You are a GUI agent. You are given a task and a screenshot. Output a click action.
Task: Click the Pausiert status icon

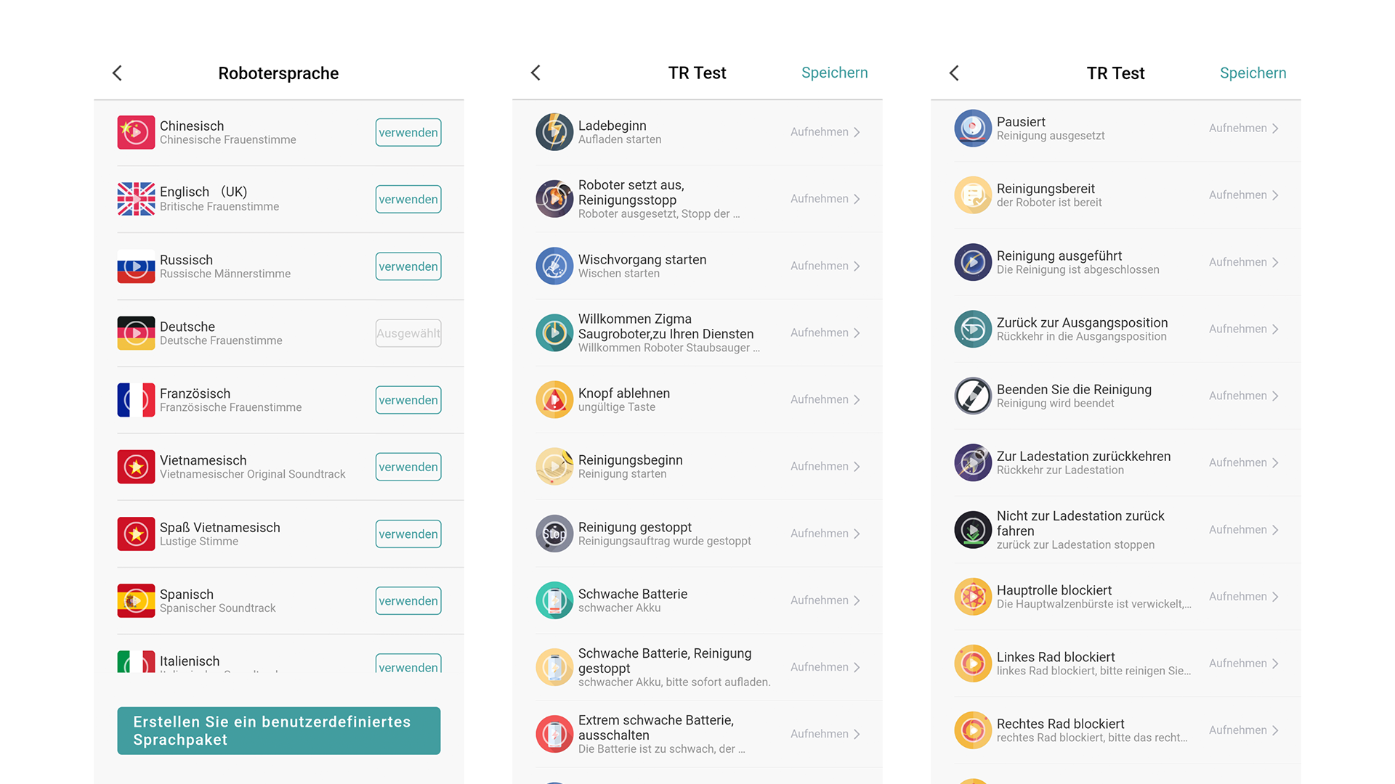tap(973, 128)
